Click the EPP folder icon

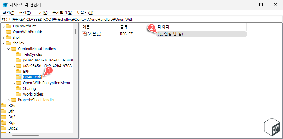click(x=19, y=71)
